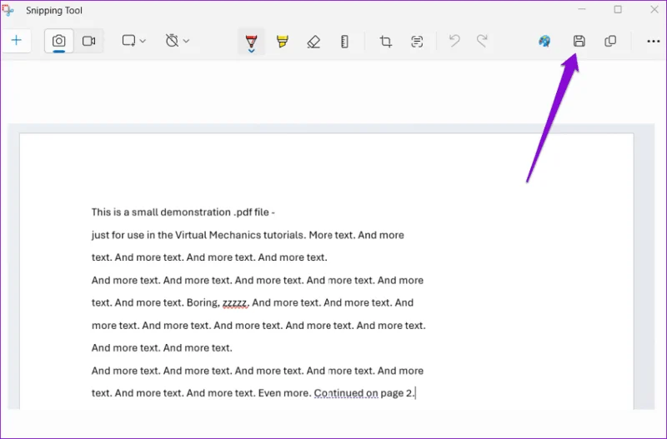Open Text actions tool
Image resolution: width=667 pixels, height=439 pixels.
coord(417,41)
